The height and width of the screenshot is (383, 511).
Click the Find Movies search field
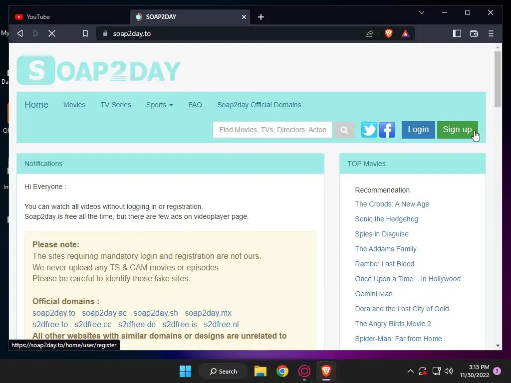pyautogui.click(x=272, y=130)
